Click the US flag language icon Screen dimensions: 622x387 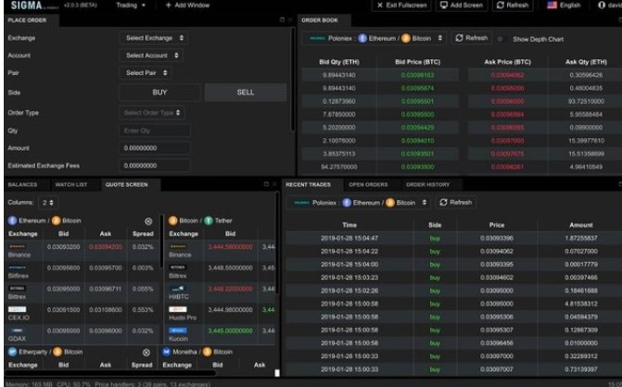(x=552, y=6)
